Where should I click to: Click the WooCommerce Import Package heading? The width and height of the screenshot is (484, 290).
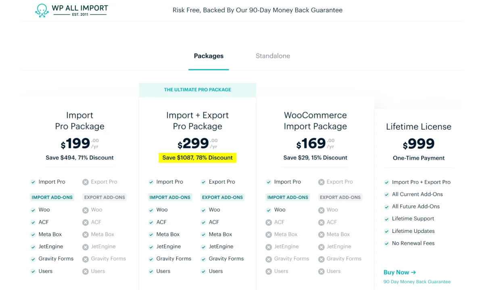(x=315, y=121)
